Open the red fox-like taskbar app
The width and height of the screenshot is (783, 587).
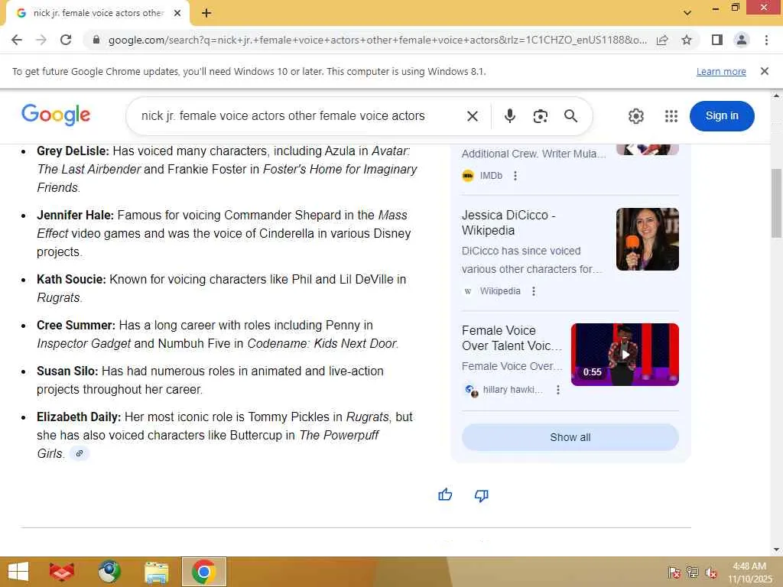pyautogui.click(x=62, y=572)
